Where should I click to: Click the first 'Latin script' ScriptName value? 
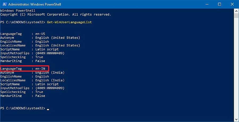click(47, 49)
